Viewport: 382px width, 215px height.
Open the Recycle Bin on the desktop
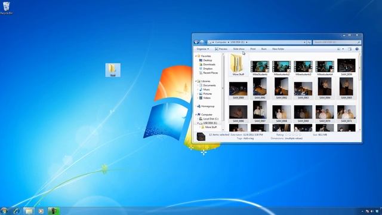click(x=7, y=8)
